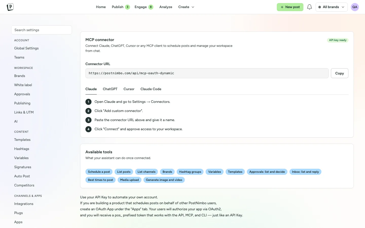Open Integrations settings

point(24,204)
